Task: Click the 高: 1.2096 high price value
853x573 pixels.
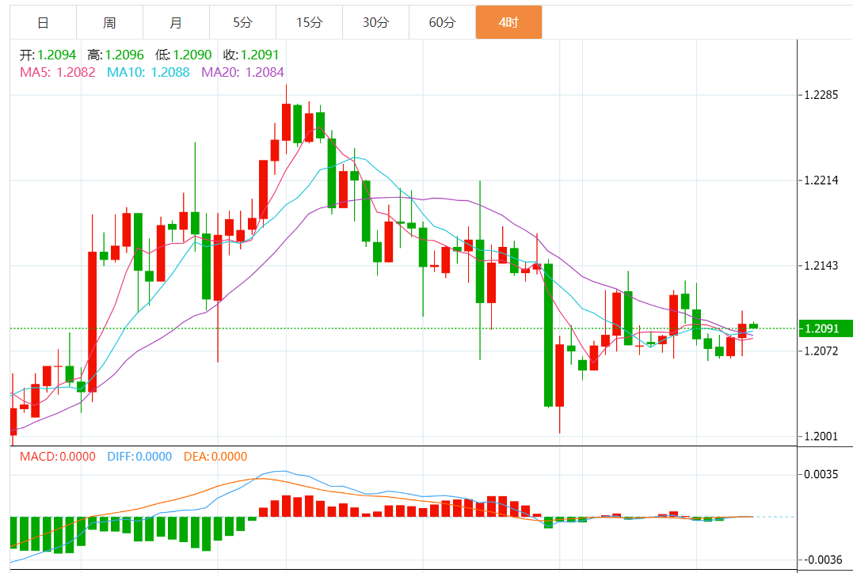Action: [x=116, y=55]
